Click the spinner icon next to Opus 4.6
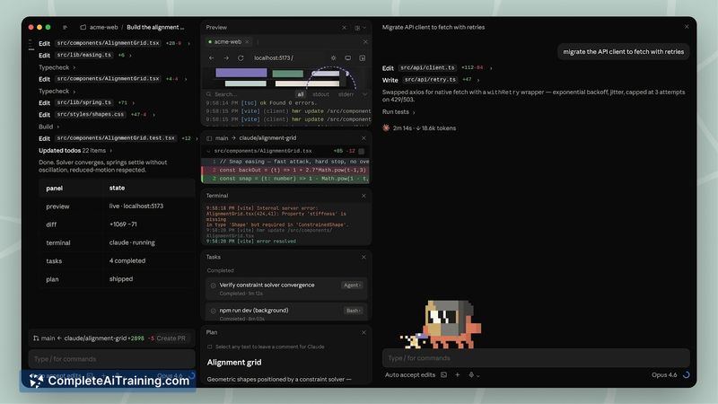The image size is (718, 404). 686,374
